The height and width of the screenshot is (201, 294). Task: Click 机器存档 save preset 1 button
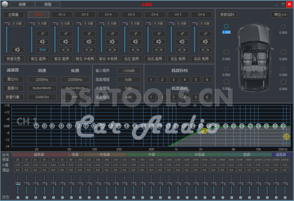click(x=151, y=79)
